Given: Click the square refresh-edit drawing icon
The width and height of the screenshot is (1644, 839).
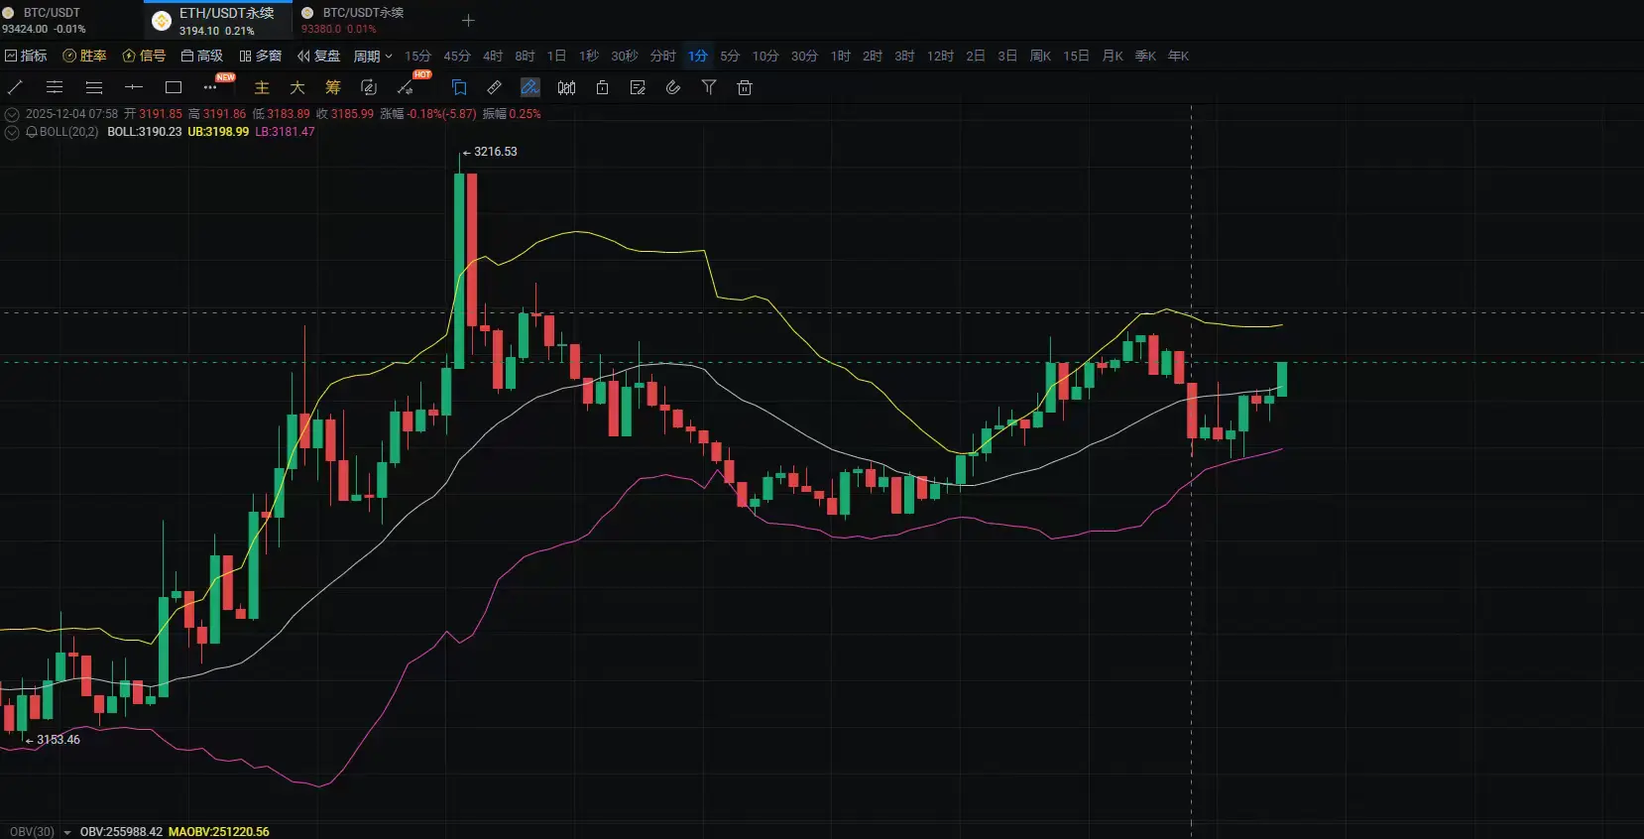Looking at the screenshot, I should click(369, 87).
